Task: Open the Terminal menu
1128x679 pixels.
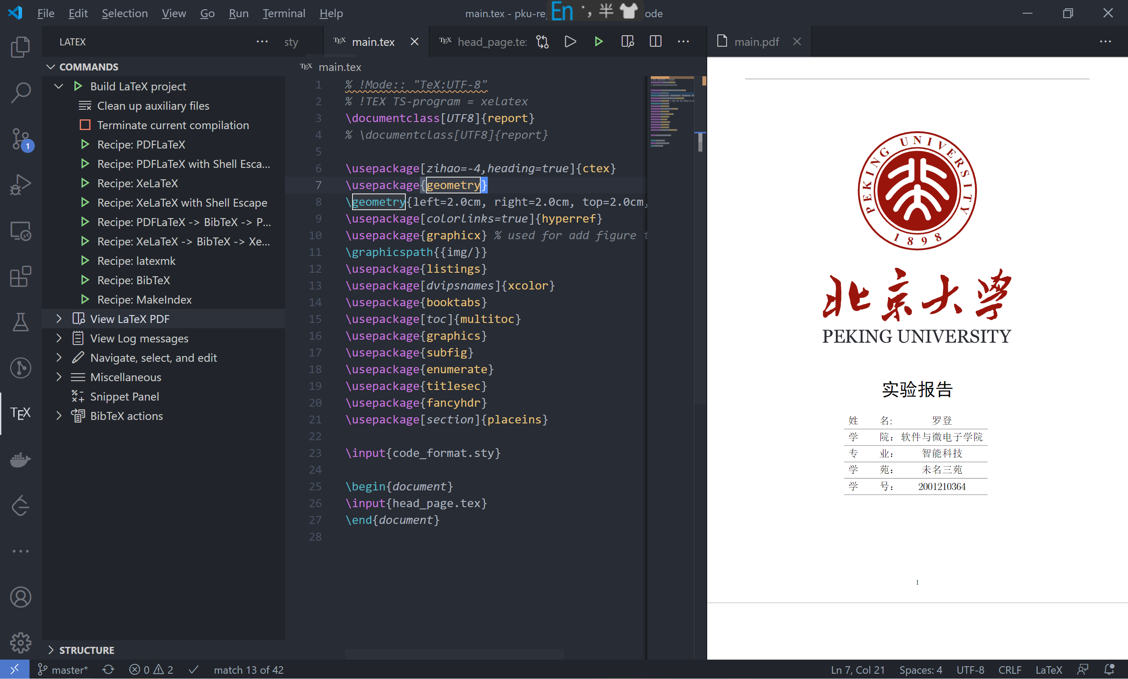Action: [x=284, y=13]
